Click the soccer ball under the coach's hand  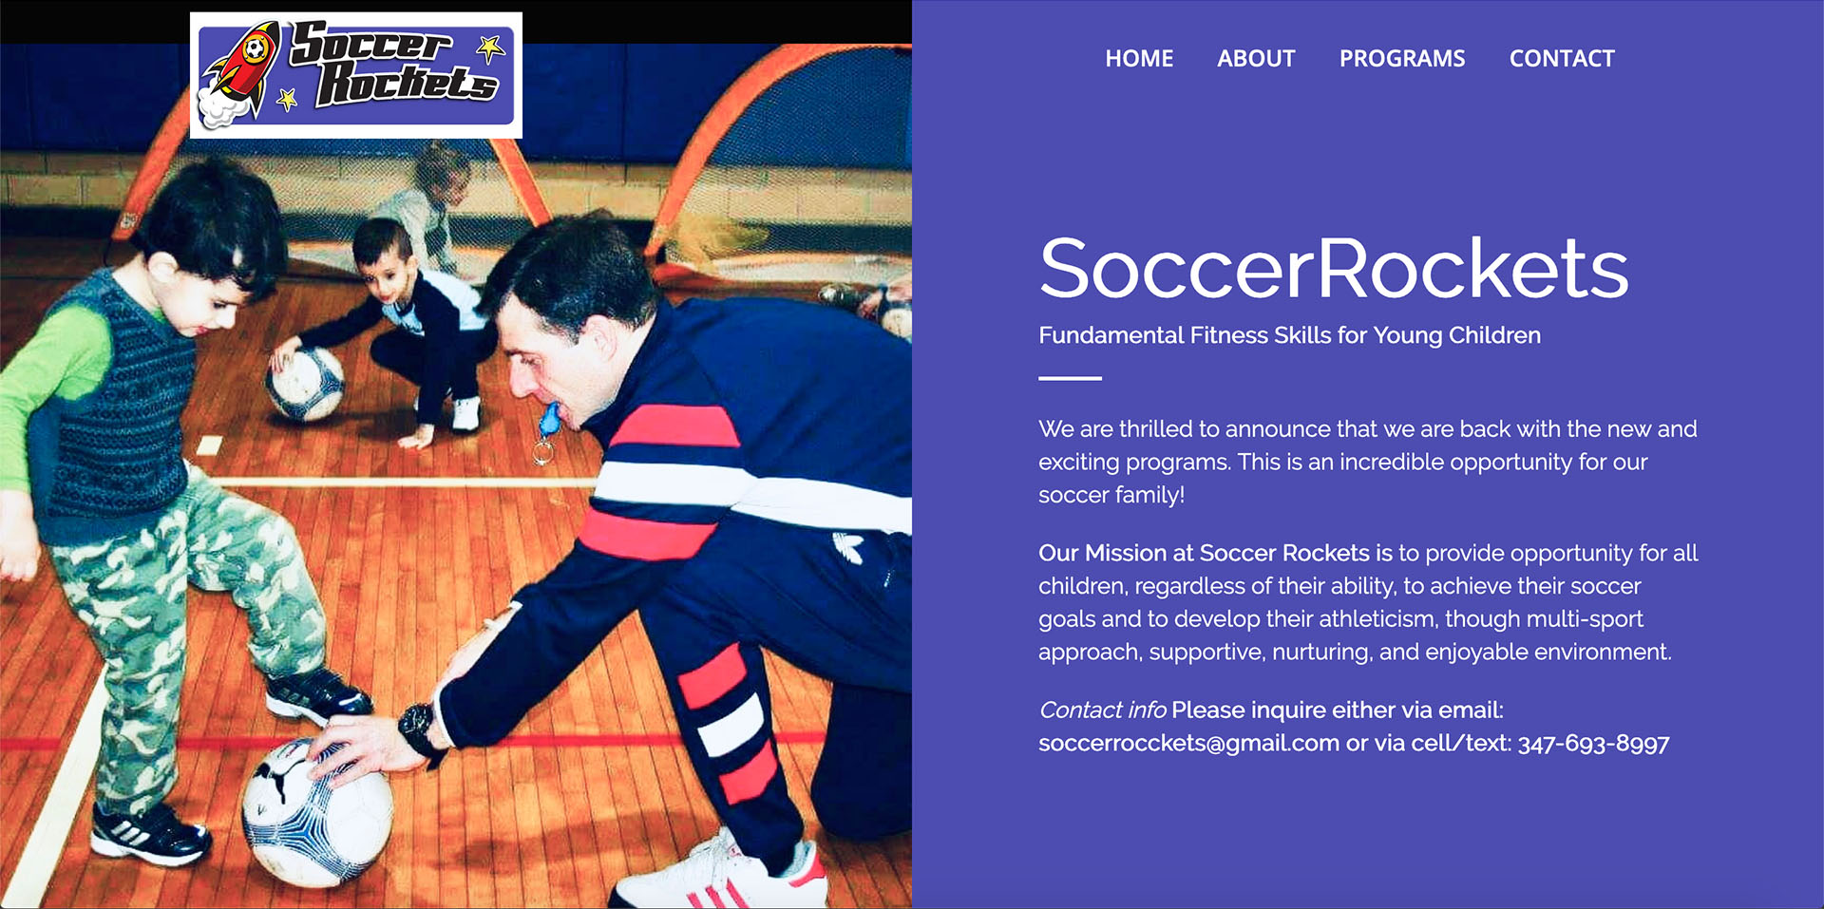(317, 814)
